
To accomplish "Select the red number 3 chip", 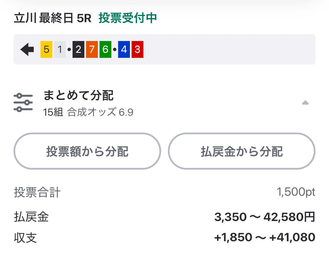I will point(138,49).
